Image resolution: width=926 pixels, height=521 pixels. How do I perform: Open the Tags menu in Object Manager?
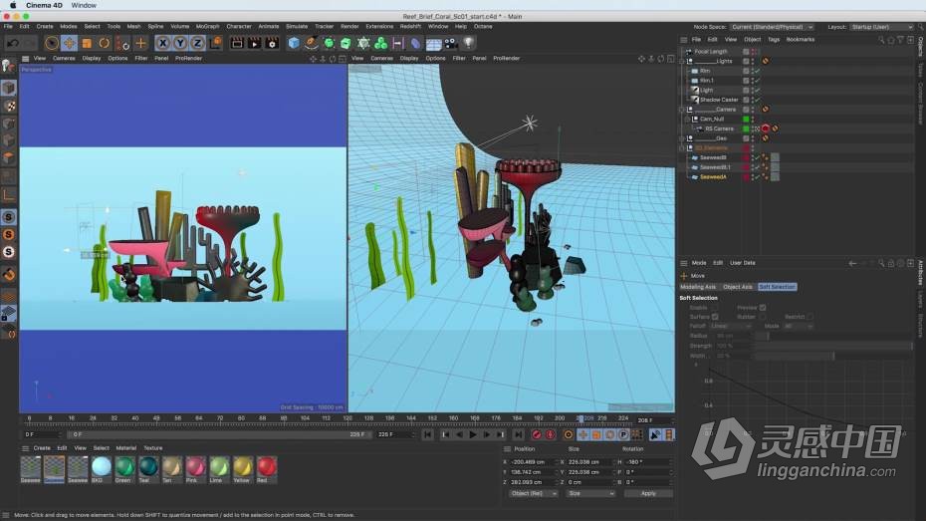pos(774,40)
